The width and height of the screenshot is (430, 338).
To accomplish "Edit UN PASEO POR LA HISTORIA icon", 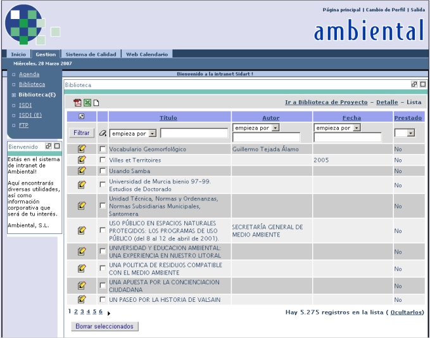I will pos(82,299).
